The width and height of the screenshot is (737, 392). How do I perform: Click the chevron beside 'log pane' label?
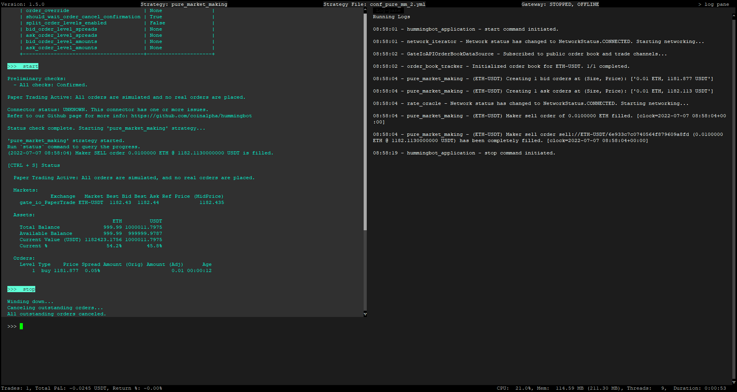pyautogui.click(x=699, y=4)
